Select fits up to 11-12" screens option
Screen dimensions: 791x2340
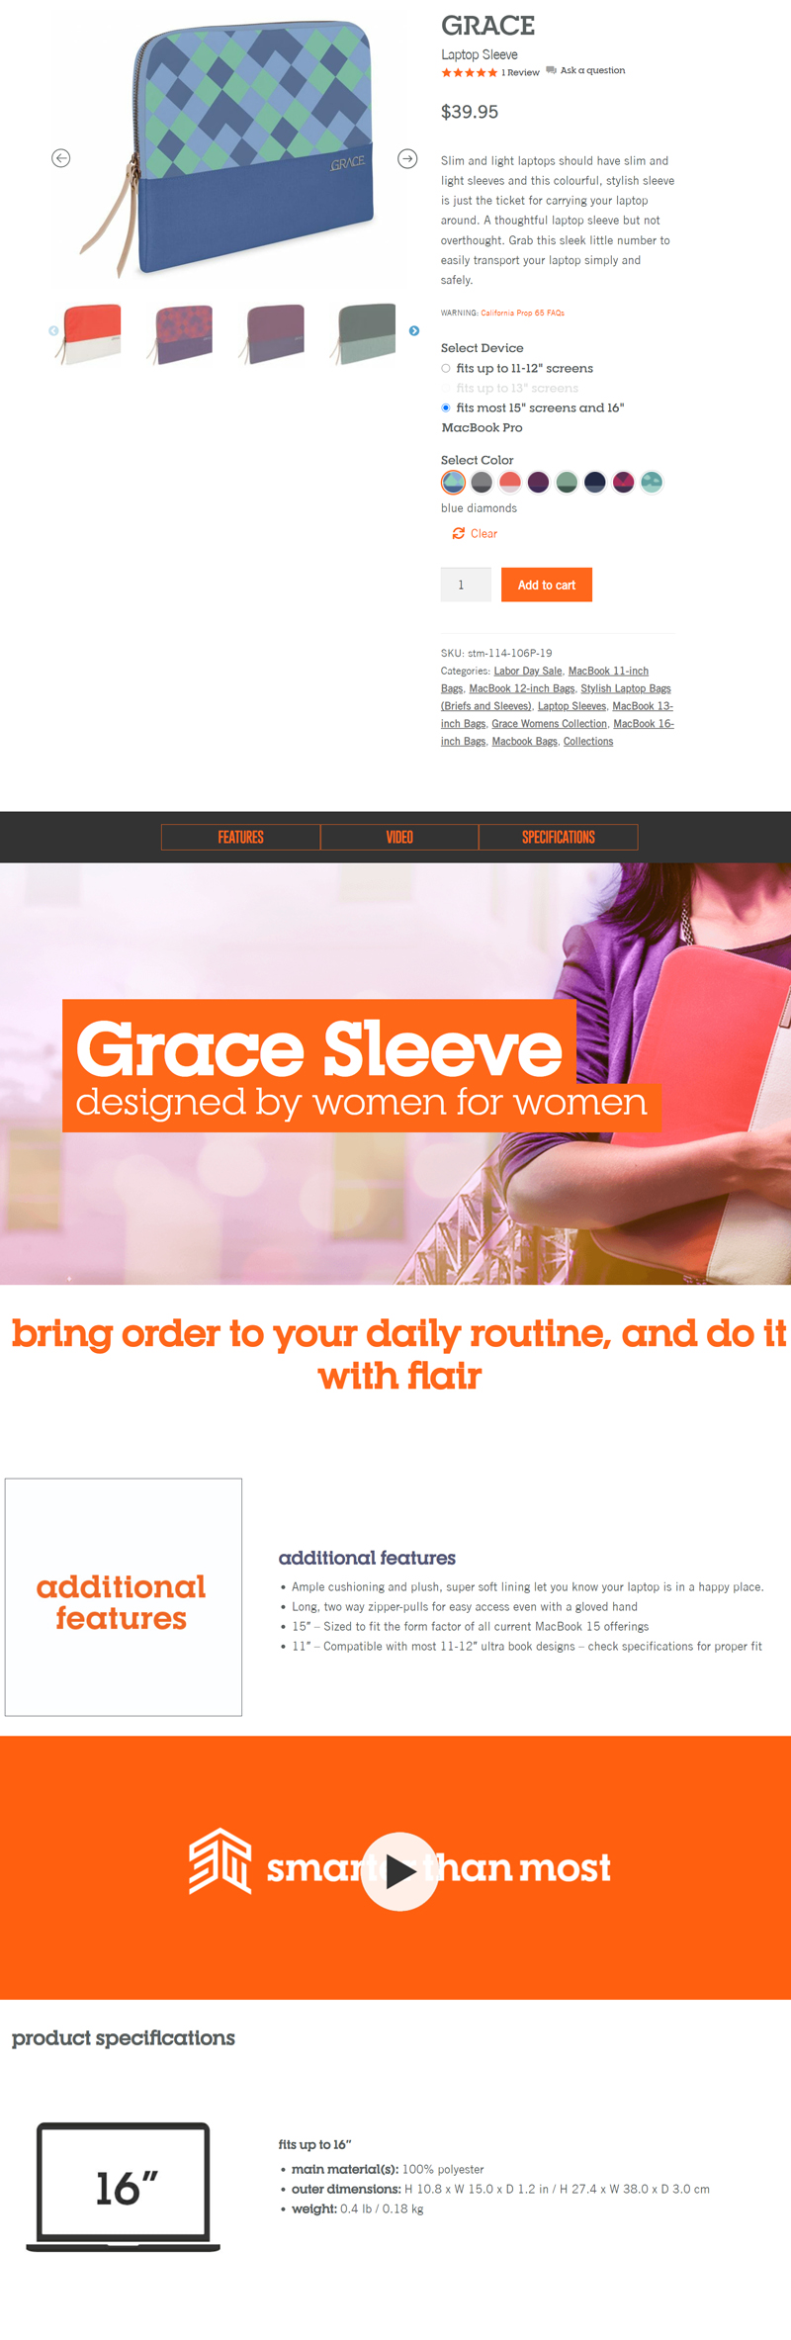[x=446, y=368]
